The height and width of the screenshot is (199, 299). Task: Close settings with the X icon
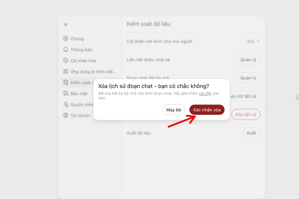tap(66, 25)
